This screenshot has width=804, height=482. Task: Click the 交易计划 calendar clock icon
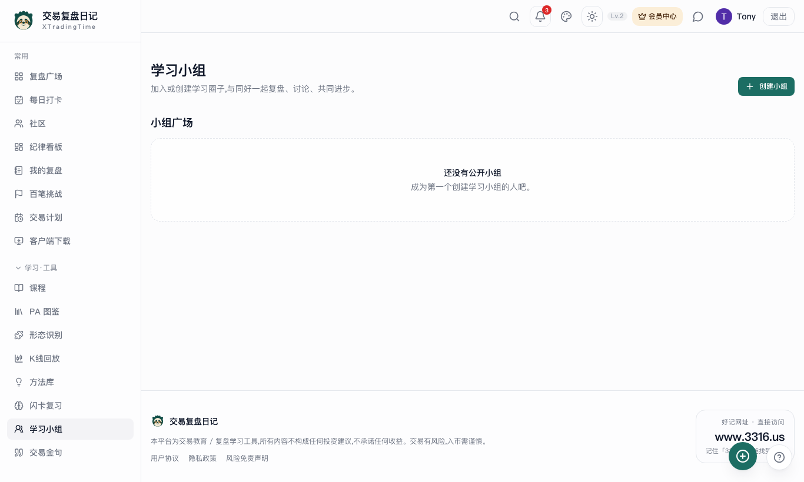coord(19,217)
